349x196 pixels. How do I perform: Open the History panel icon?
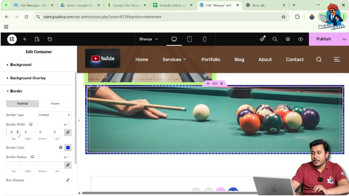click(x=50, y=39)
